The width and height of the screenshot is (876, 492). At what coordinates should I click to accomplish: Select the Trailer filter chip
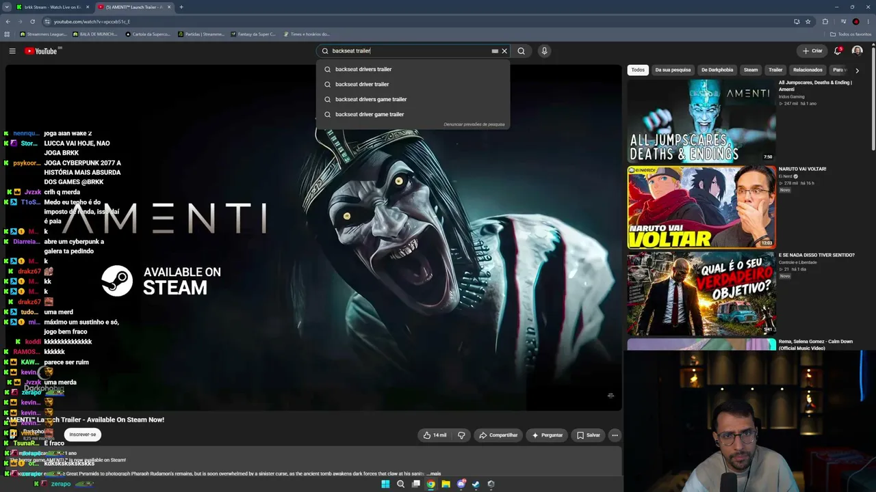click(x=775, y=70)
